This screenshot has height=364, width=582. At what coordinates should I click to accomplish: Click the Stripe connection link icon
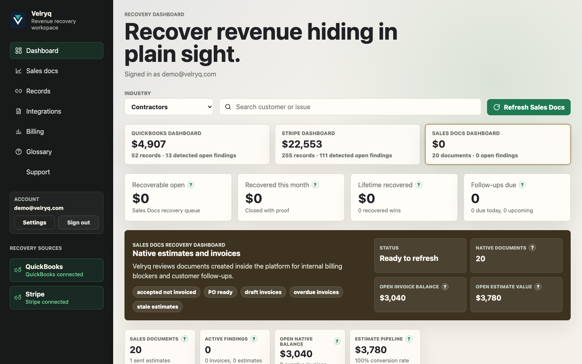coord(18,297)
